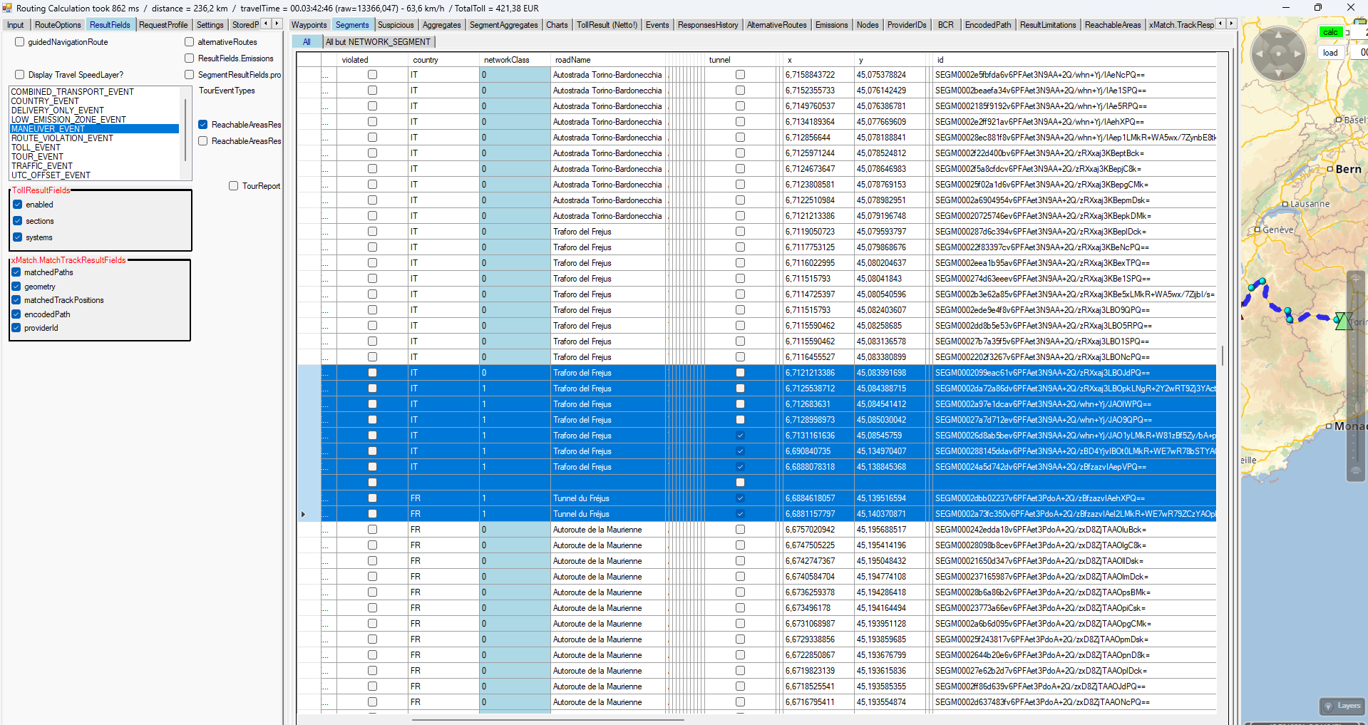
Task: Pan the map up with the north arrow
Action: click(x=1278, y=35)
